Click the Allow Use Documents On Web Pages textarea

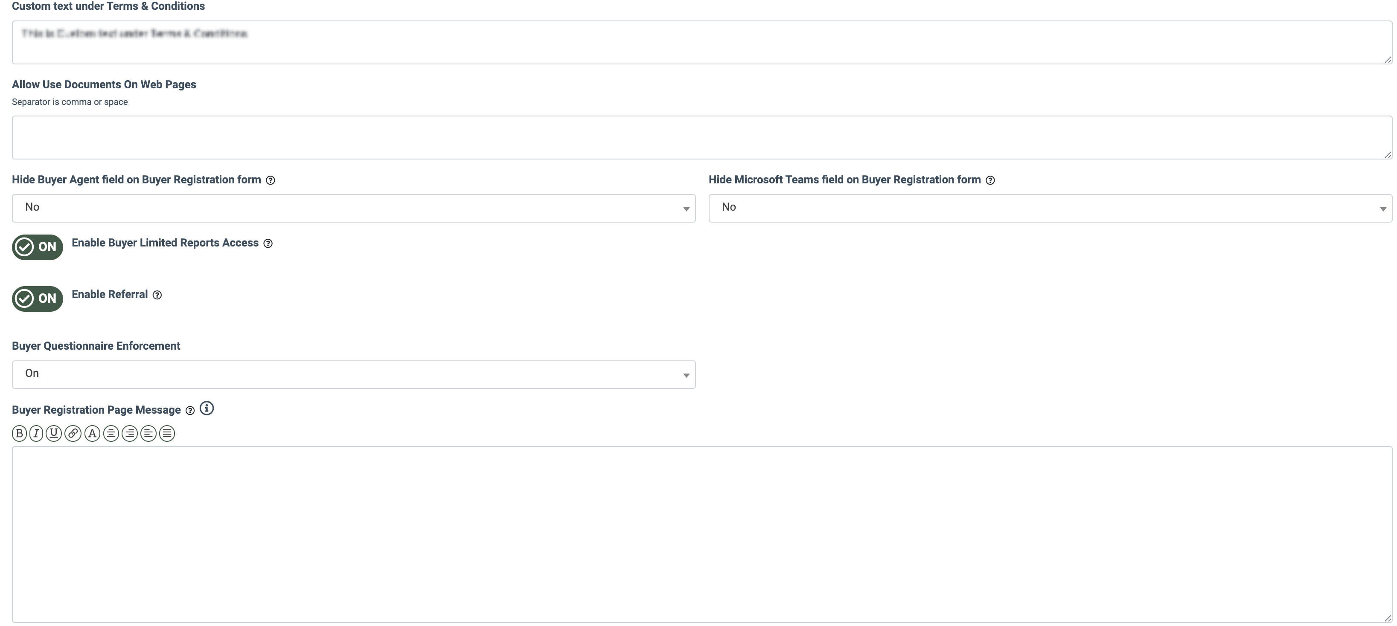click(702, 137)
